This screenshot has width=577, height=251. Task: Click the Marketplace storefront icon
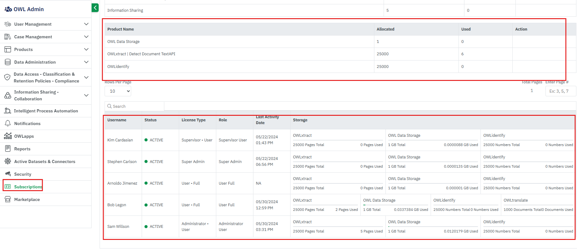coord(8,199)
